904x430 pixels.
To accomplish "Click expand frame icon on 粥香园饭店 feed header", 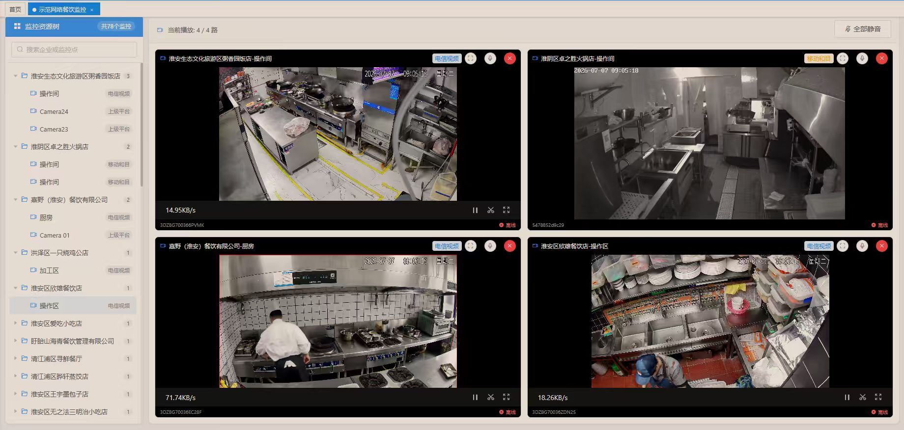I will [471, 58].
